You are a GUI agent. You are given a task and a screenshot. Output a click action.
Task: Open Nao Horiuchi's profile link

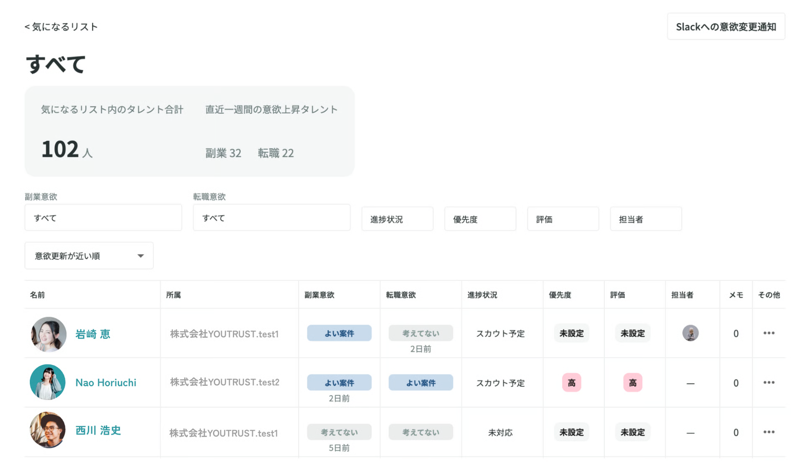point(106,382)
